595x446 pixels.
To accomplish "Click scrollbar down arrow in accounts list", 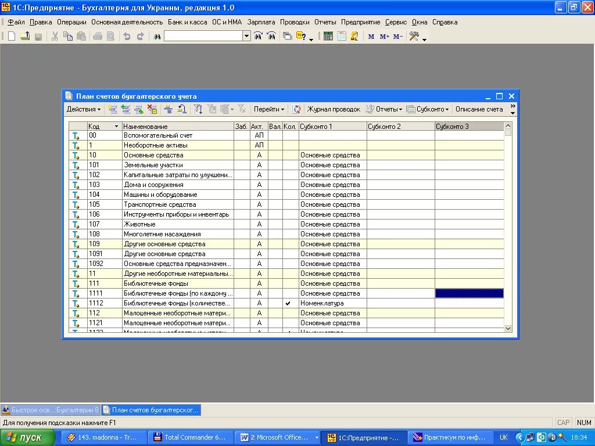I will 508,329.
